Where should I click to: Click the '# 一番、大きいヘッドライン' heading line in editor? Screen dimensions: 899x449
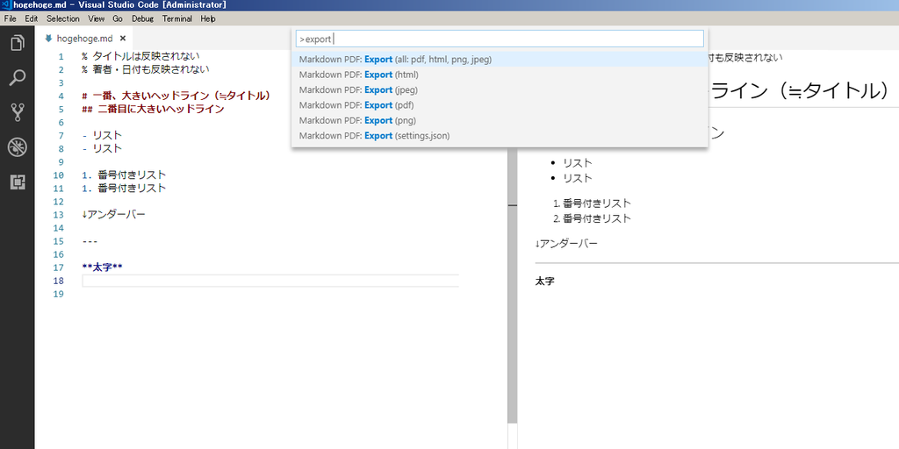[x=176, y=96]
